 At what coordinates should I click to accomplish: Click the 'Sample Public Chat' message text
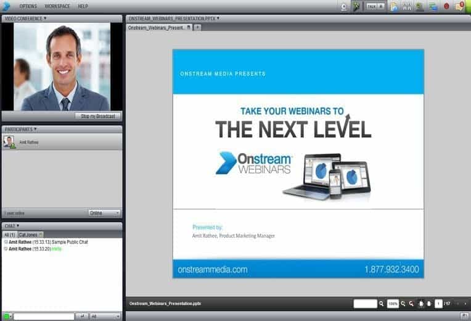70,242
